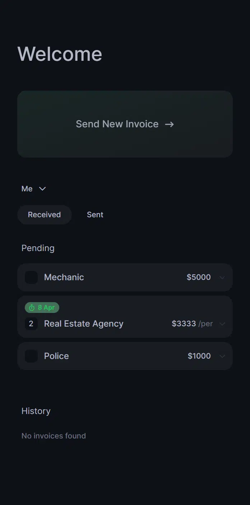Click the "2" count badge on Real Estate Agency
Screen dimensions: 250x505
click(31, 324)
